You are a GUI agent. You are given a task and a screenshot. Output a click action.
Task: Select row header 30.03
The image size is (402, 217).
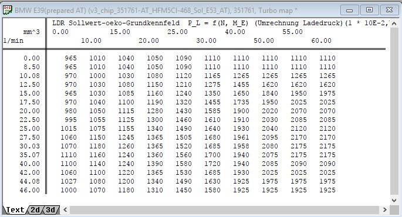pos(30,146)
